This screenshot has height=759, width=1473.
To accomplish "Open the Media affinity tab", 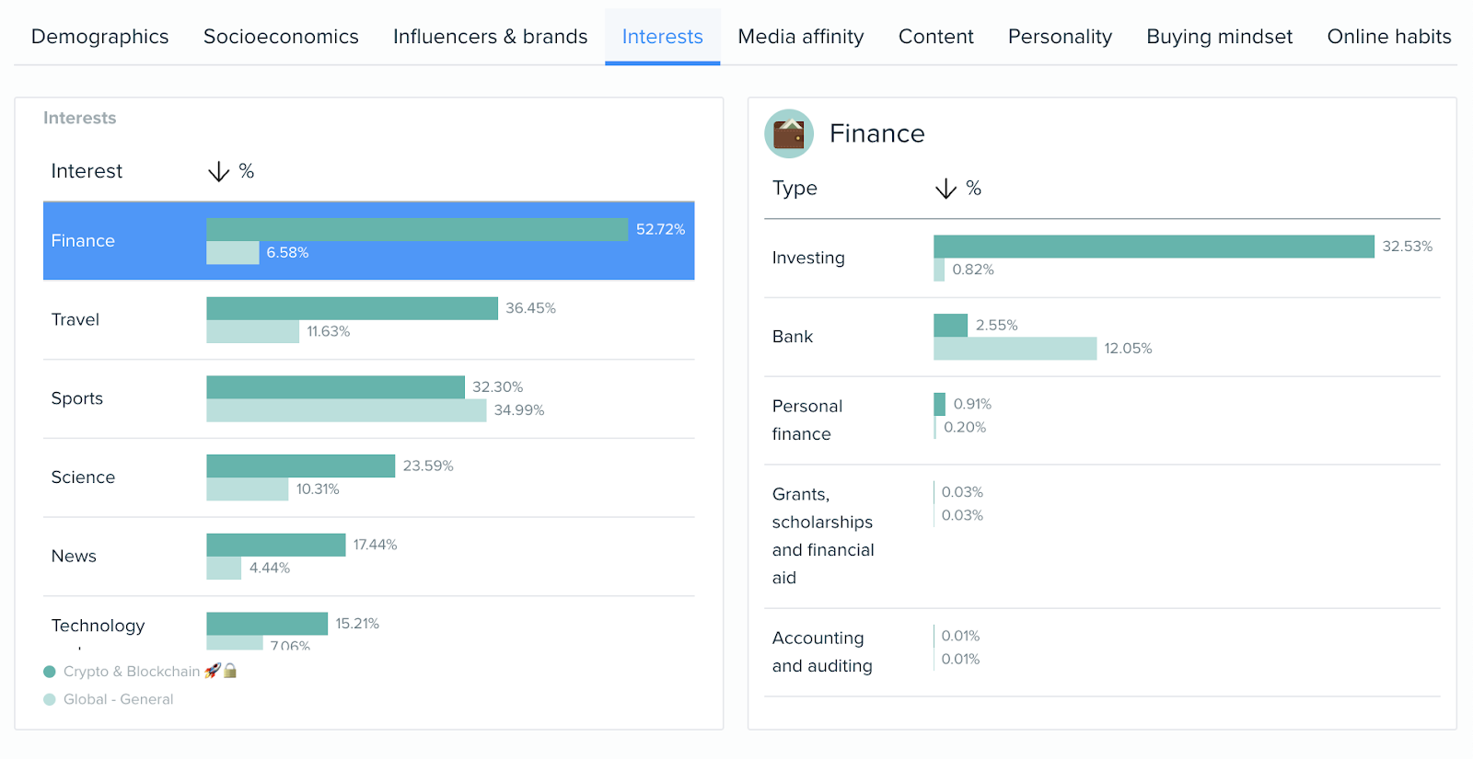I will [x=799, y=36].
